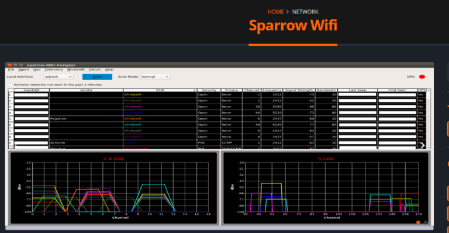The height and width of the screenshot is (233, 449).
Task: Click channel 36 cell
Action: (252, 107)
